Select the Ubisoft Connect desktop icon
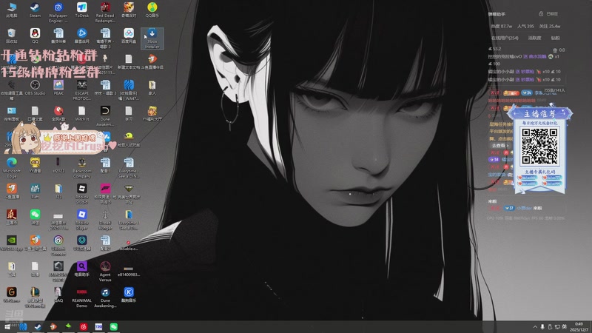 [58, 246]
